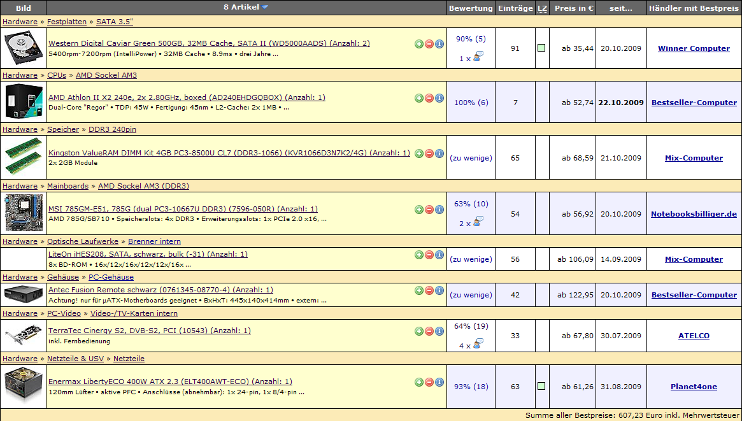Screen dimensions: 742x421
Task: Click minus icon for Enermax LibertyECO 400W
Action: pos(429,382)
